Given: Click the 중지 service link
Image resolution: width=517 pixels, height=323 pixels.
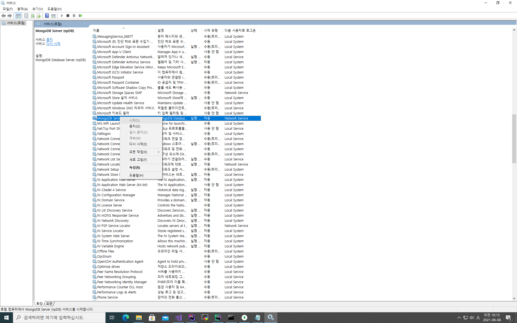Looking at the screenshot, I should [50, 40].
